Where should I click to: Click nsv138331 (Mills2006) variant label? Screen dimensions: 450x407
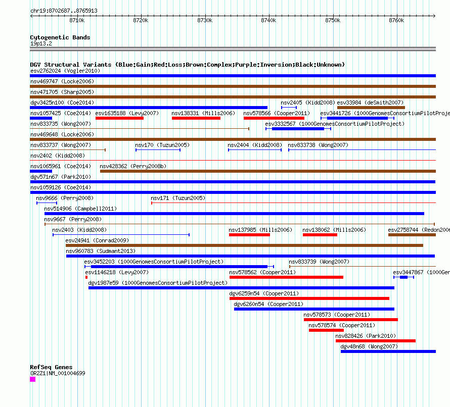pos(203,113)
